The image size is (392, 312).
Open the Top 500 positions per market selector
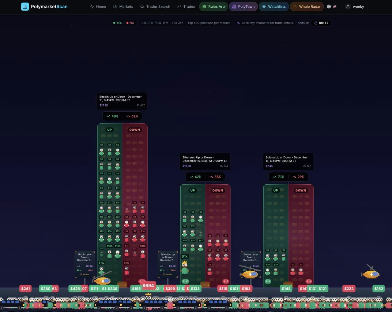pyautogui.click(x=209, y=23)
